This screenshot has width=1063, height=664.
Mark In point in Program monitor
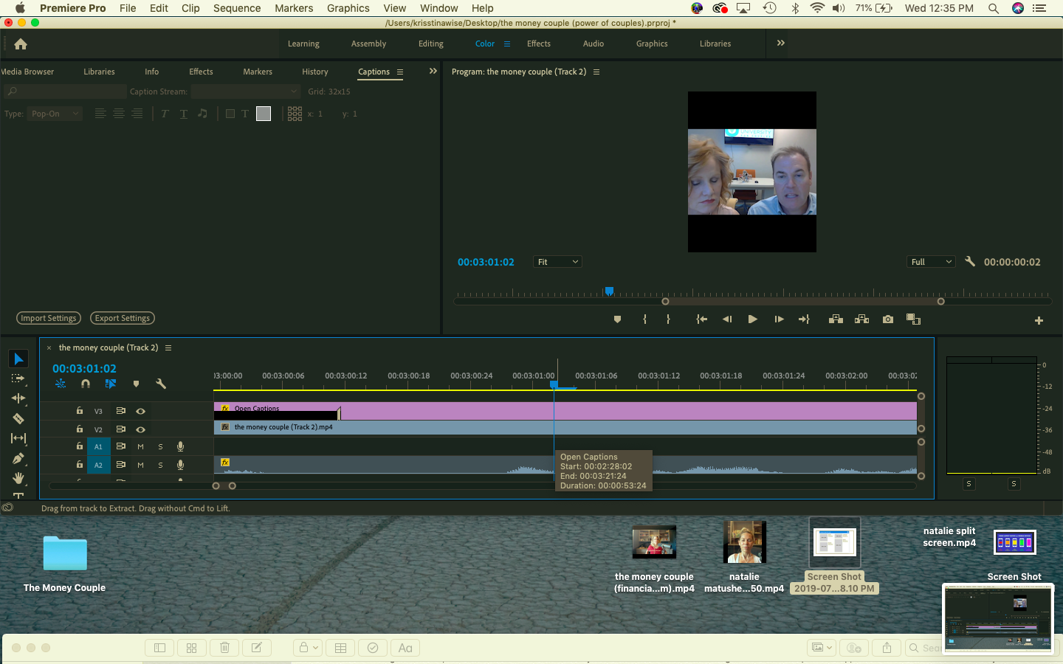tap(644, 319)
